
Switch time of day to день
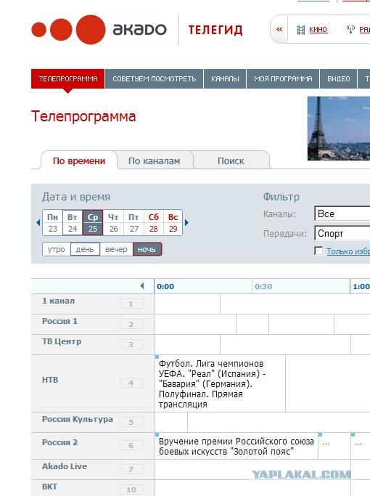coord(85,249)
